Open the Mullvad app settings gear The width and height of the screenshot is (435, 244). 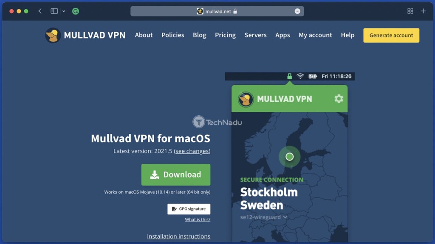click(339, 99)
